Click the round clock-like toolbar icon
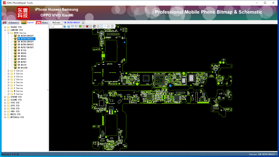The image size is (279, 157). click(112, 27)
